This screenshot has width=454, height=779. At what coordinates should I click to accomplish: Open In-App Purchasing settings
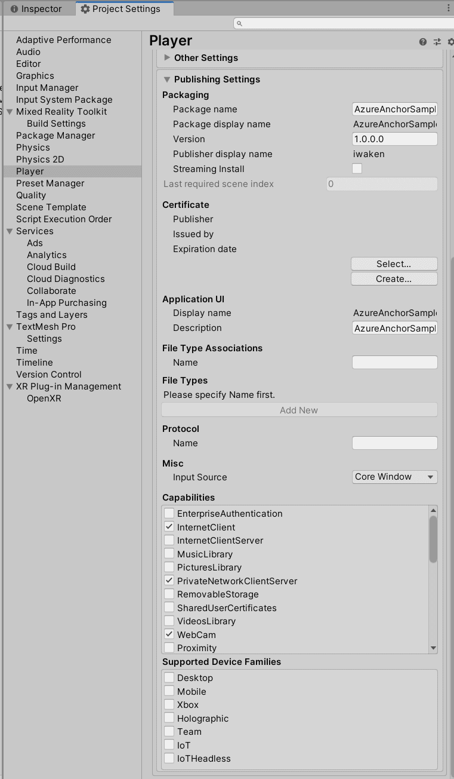pos(67,303)
